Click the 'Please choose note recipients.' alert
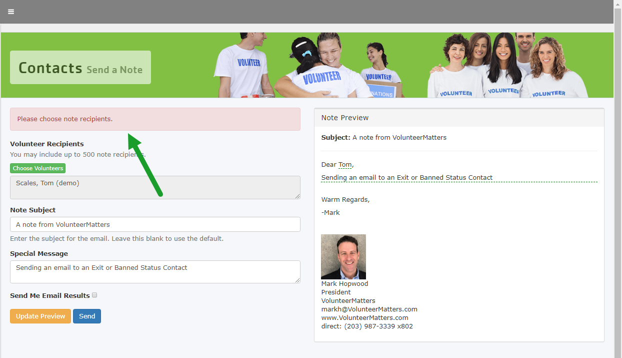Image resolution: width=622 pixels, height=358 pixels. 155,119
